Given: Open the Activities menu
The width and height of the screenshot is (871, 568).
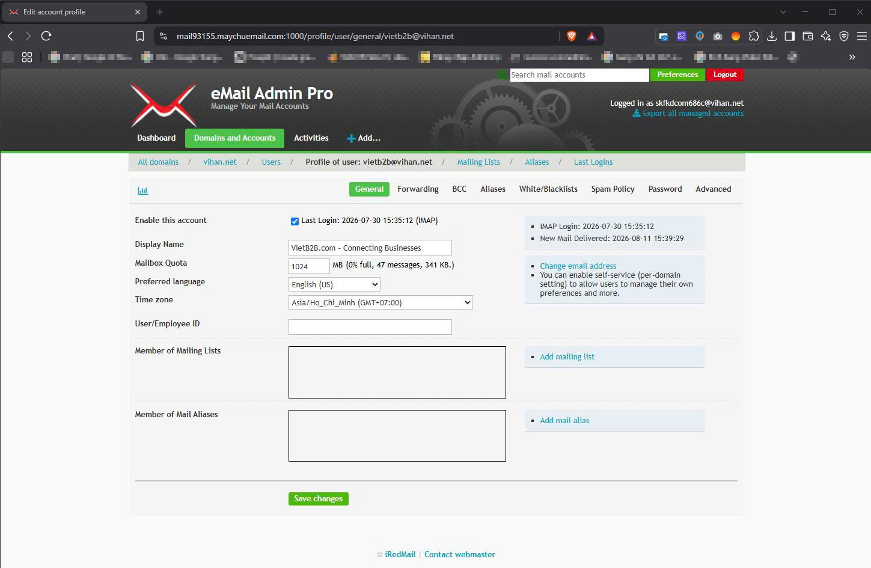Looking at the screenshot, I should click(x=311, y=138).
